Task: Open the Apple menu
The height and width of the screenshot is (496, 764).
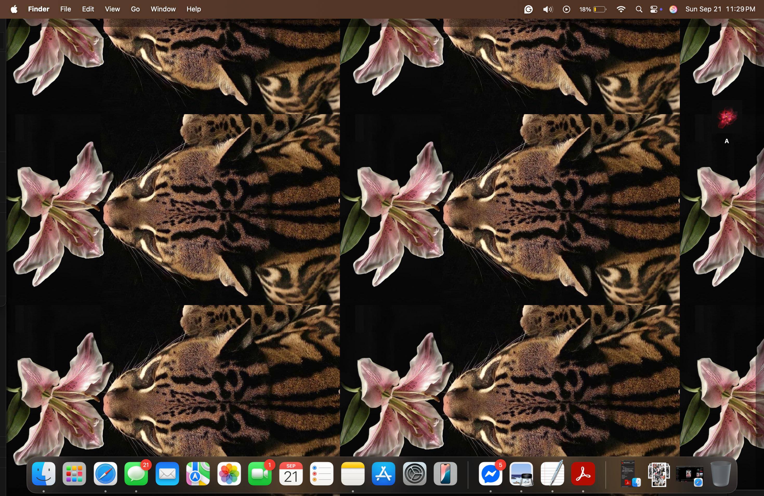Action: coord(14,9)
